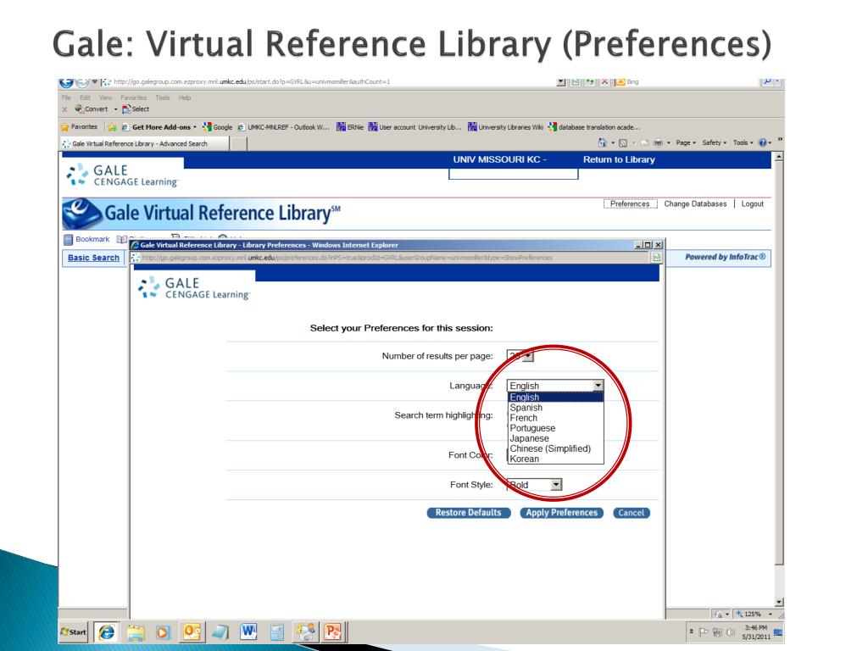Click the system tray clock

755,632
